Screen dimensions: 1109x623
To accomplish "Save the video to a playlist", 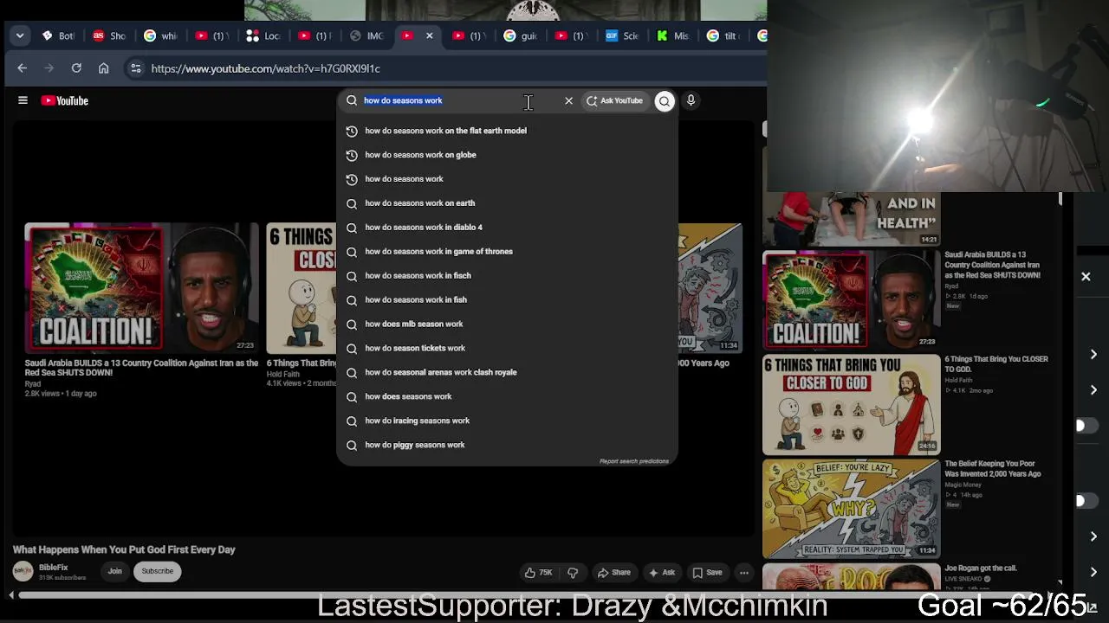I will pyautogui.click(x=707, y=572).
